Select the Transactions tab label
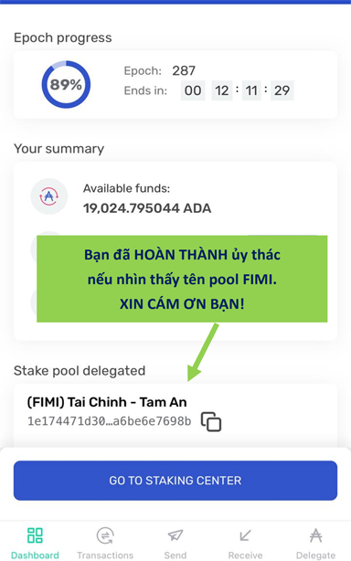This screenshot has width=351, height=561. coord(105,555)
